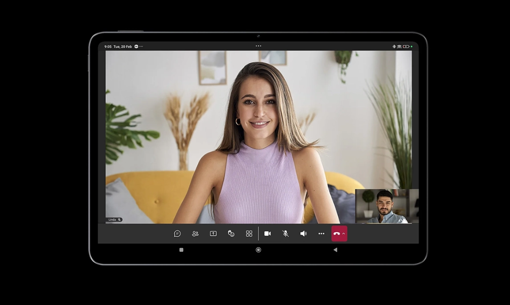
Task: Open the More options menu
Action: 321,234
